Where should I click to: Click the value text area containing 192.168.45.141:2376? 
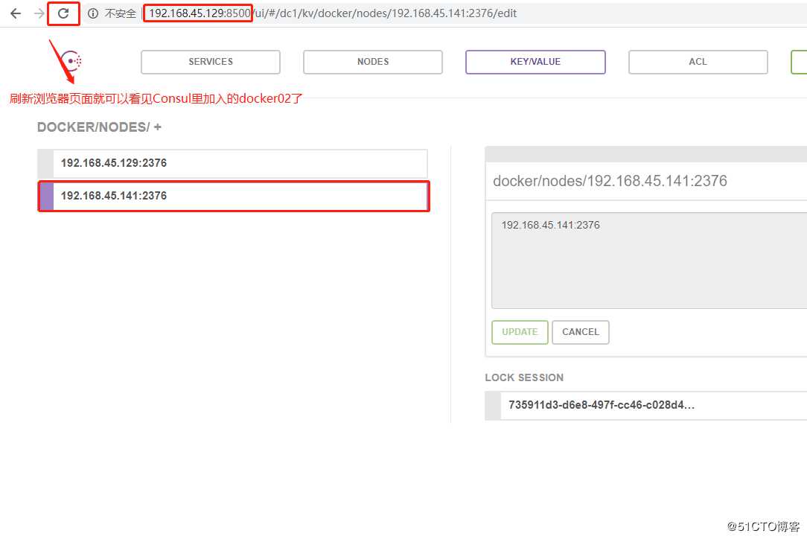pyautogui.click(x=649, y=261)
